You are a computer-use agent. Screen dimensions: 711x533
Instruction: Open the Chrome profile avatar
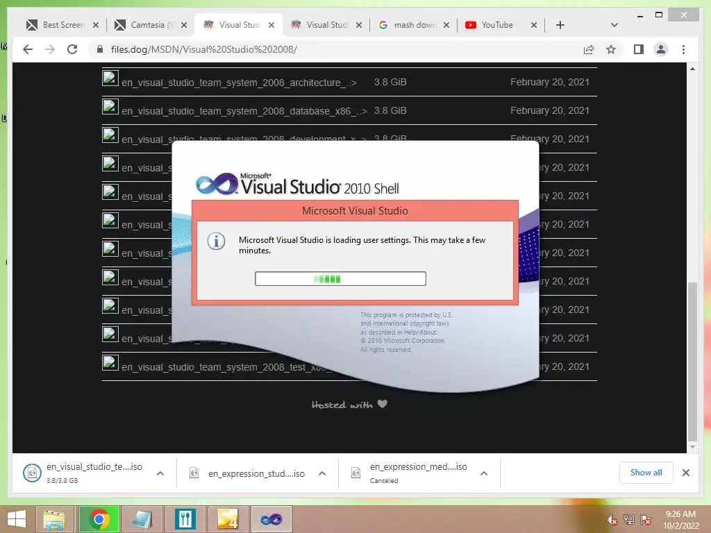[661, 49]
